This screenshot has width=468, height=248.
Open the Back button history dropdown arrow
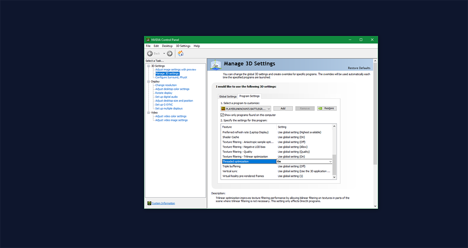coord(164,53)
